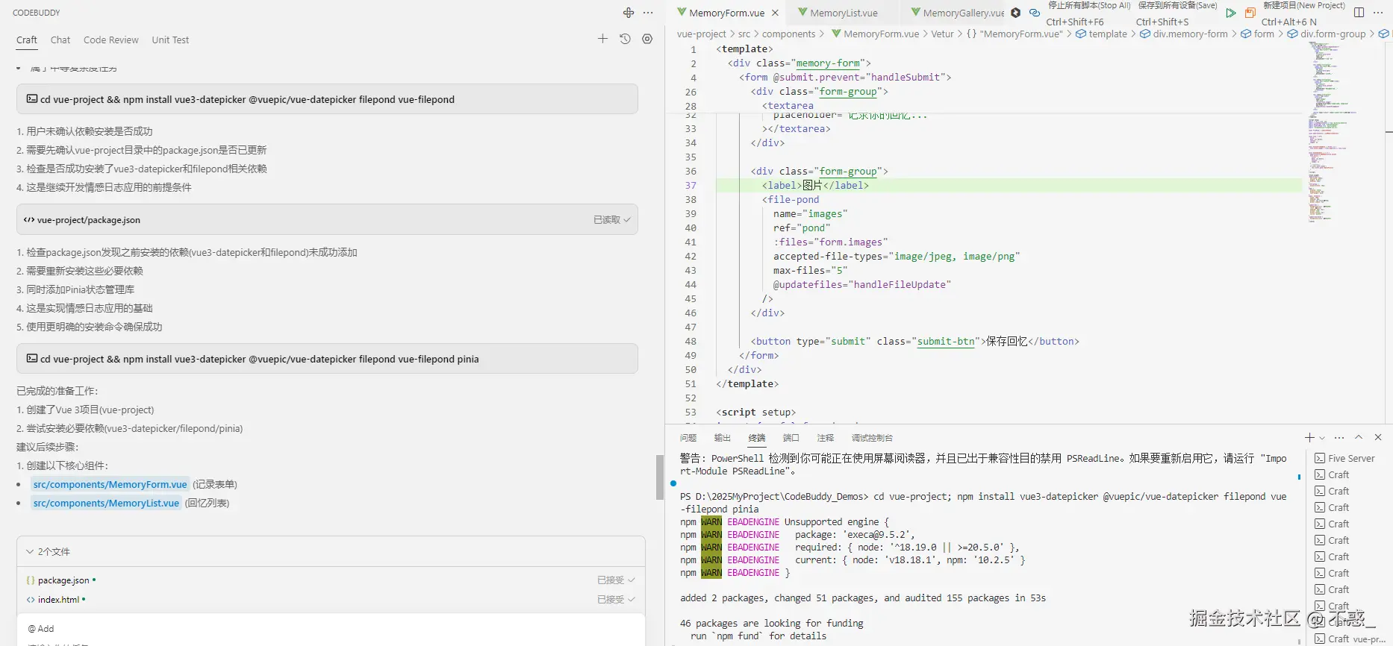
Task: Click the new chat plus icon
Action: 602,39
